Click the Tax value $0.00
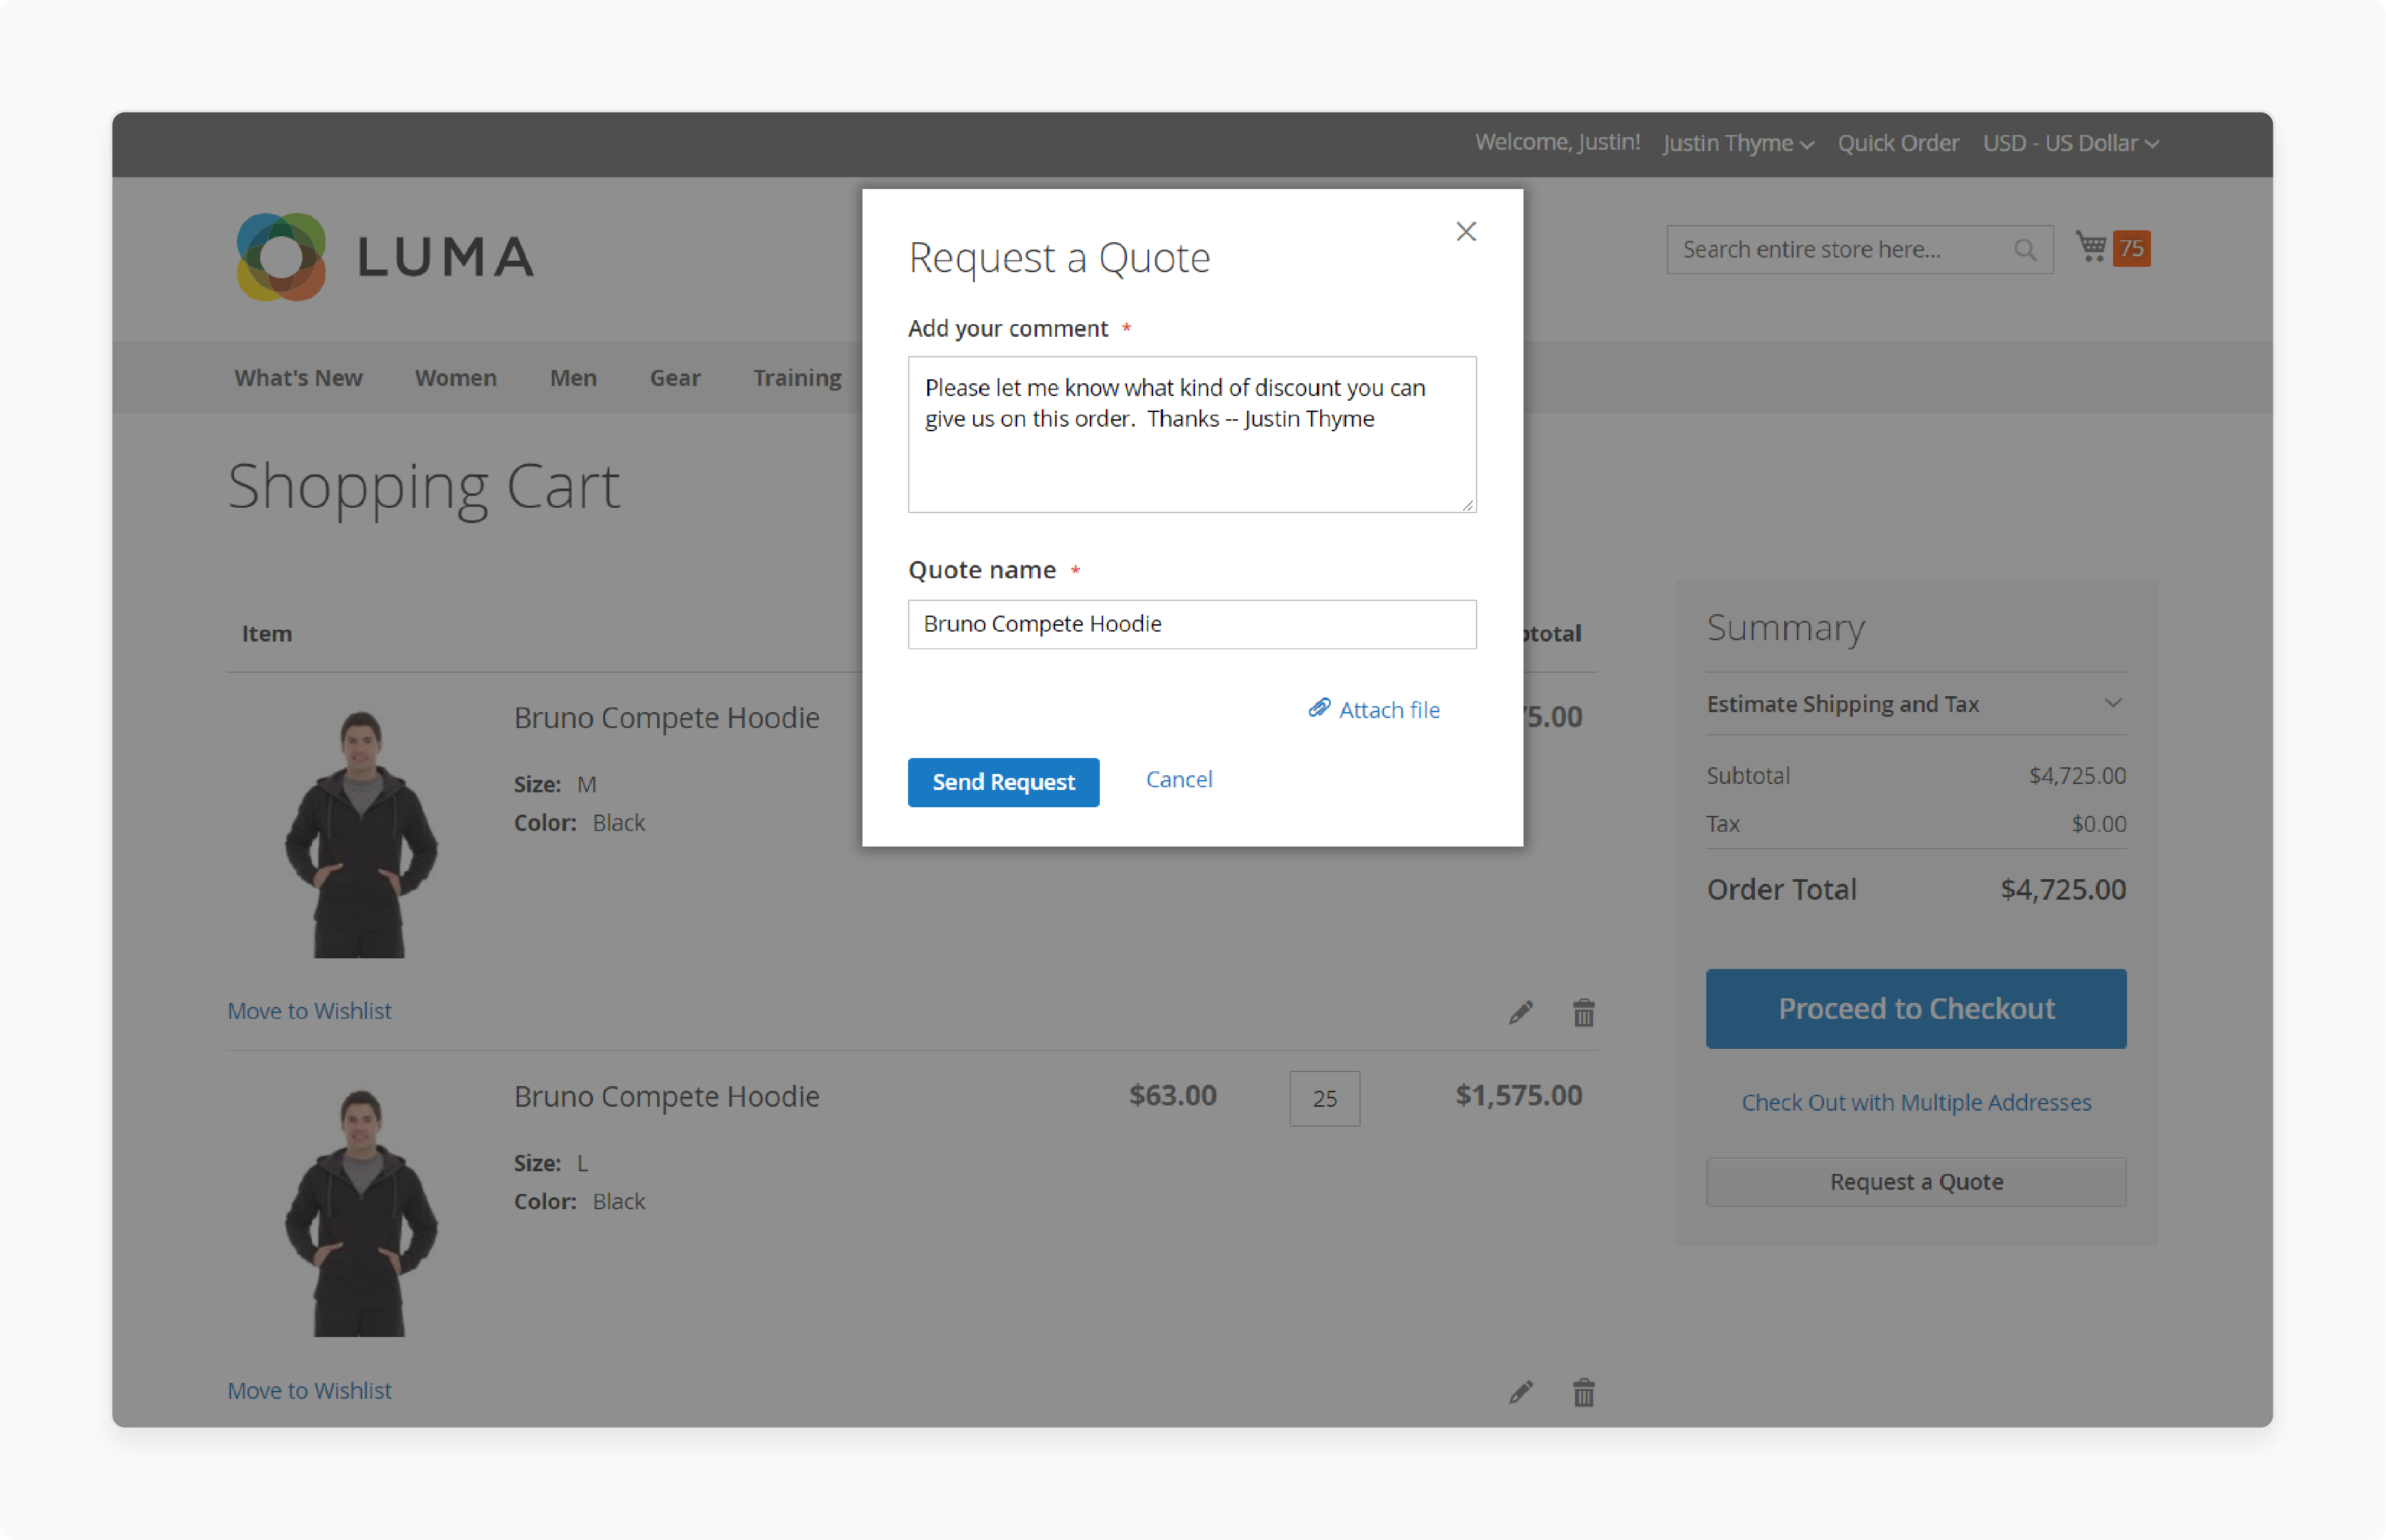This screenshot has width=2386, height=1540. (x=2099, y=824)
